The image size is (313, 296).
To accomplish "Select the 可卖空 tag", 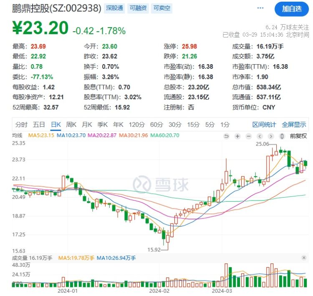I will pyautogui.click(x=162, y=8).
